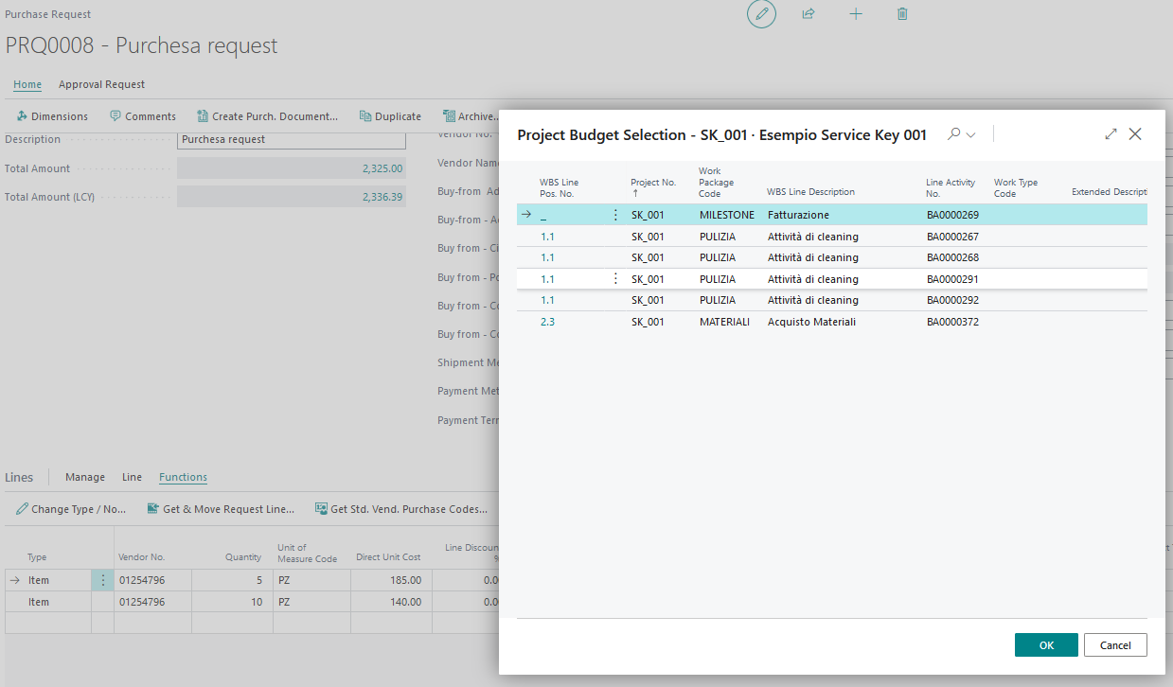1173x687 pixels.
Task: Click Create Purch. Document action
Action: [267, 116]
